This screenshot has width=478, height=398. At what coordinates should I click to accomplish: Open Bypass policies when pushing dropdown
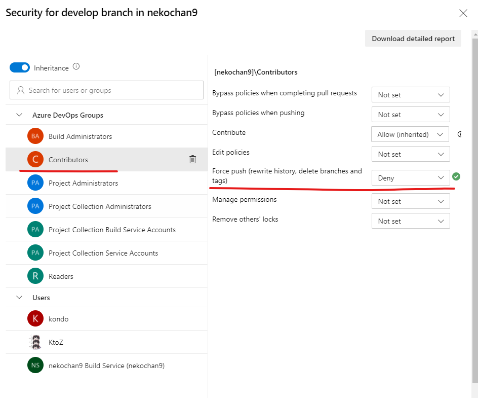[411, 115]
